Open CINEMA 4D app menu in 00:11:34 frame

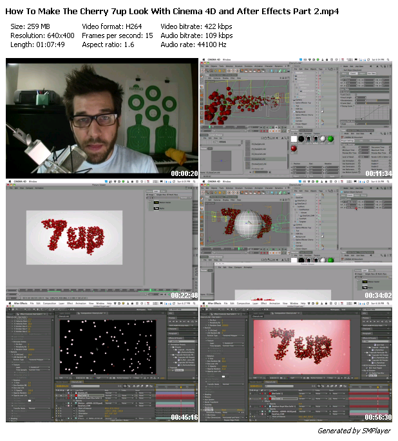[213, 59]
